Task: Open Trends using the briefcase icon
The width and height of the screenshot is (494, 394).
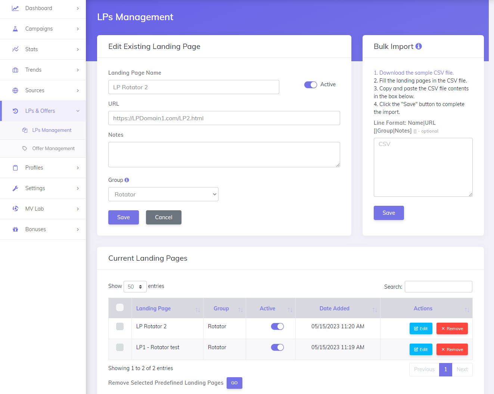Action: 15,69
